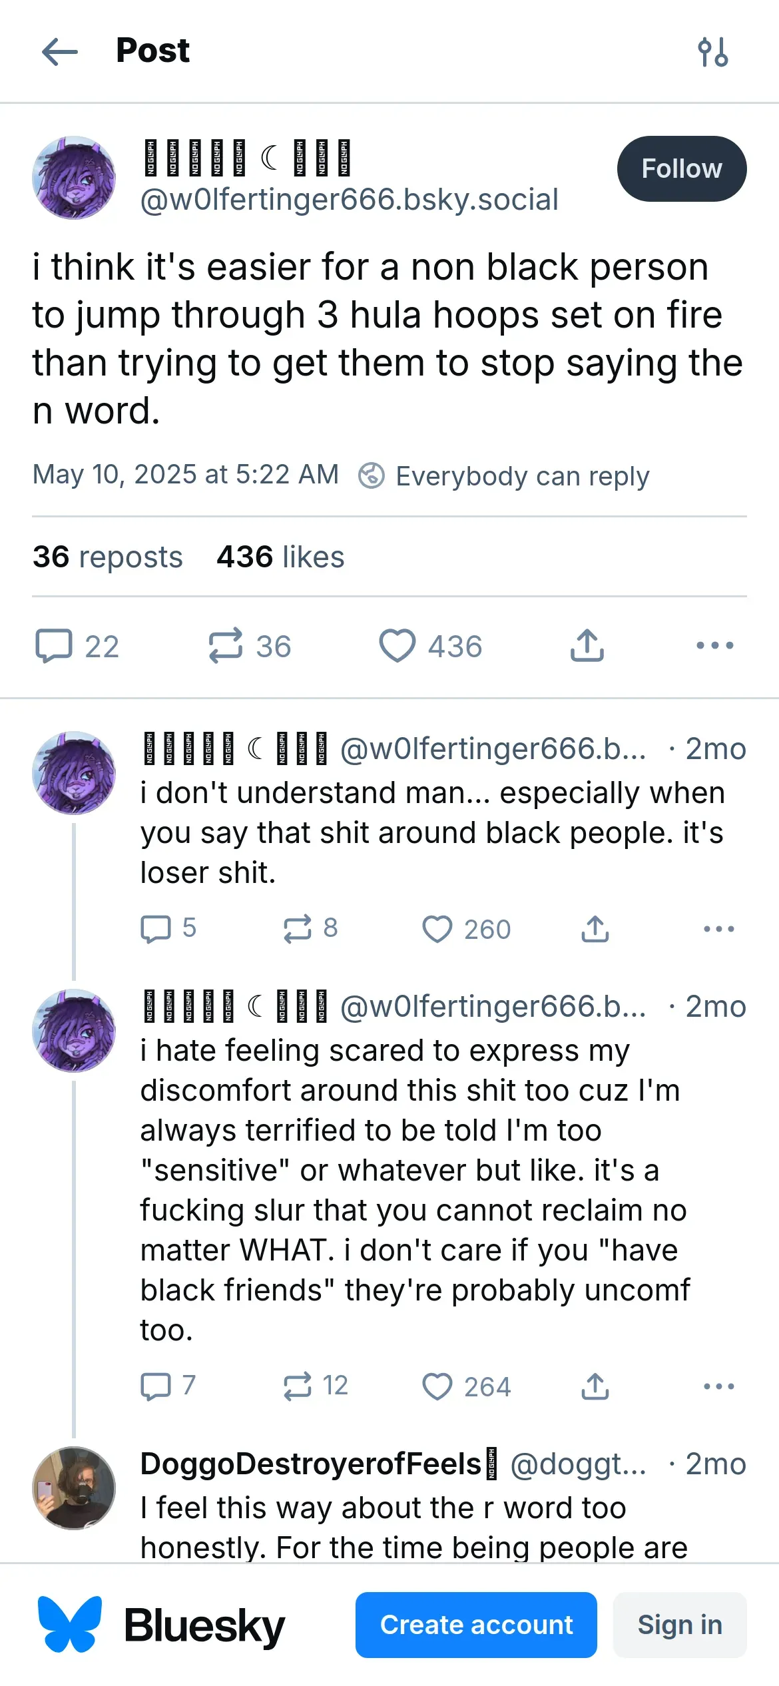Open DoggoDestroyerofFeels profile avatar
The image size is (779, 1686).
click(74, 1488)
